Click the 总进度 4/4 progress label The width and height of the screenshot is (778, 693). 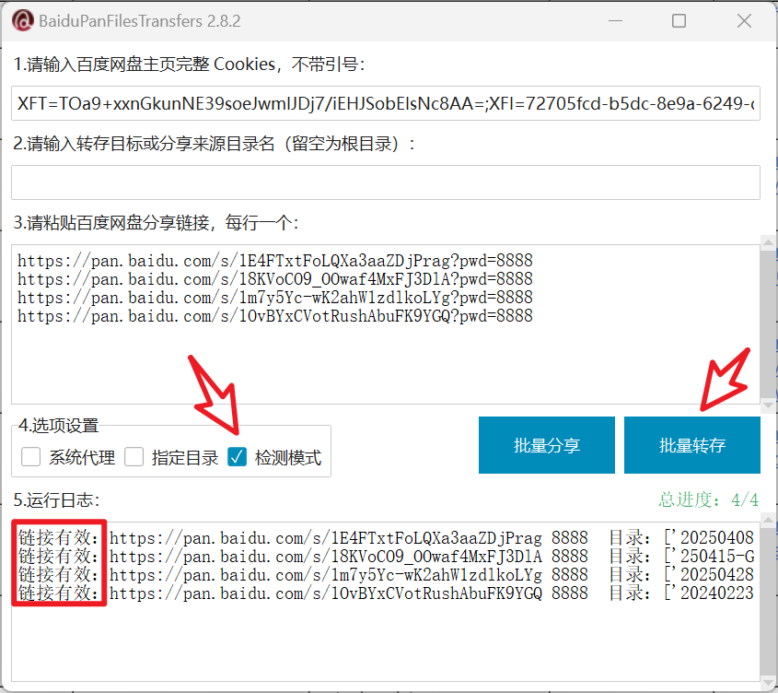[x=708, y=499]
